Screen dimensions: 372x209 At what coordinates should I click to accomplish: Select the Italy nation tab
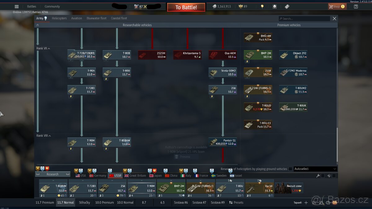(186, 176)
